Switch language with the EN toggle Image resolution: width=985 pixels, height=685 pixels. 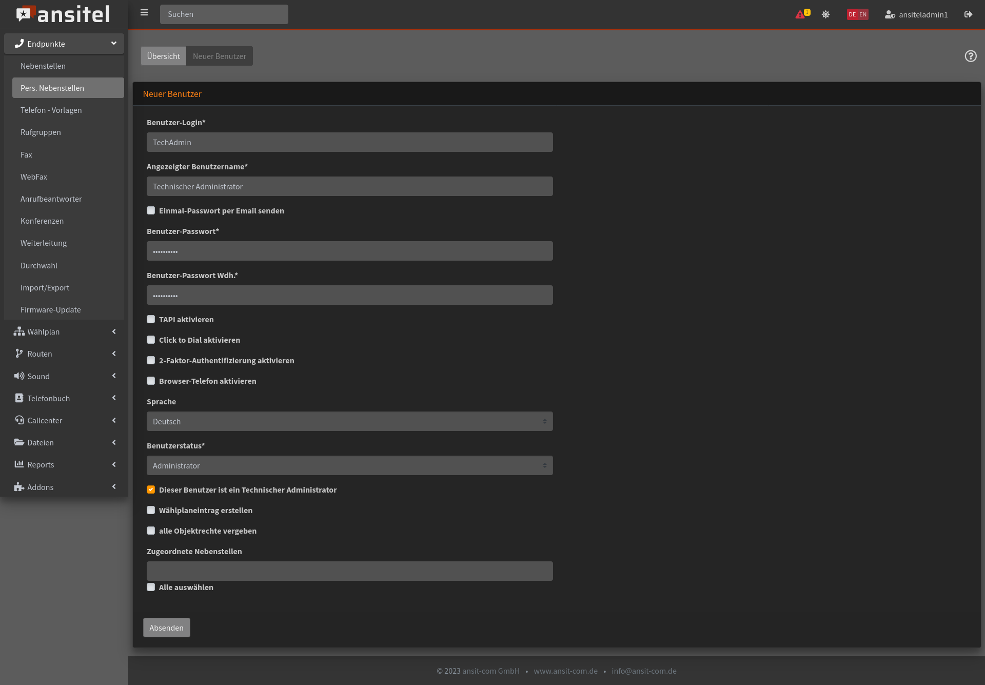tap(863, 14)
